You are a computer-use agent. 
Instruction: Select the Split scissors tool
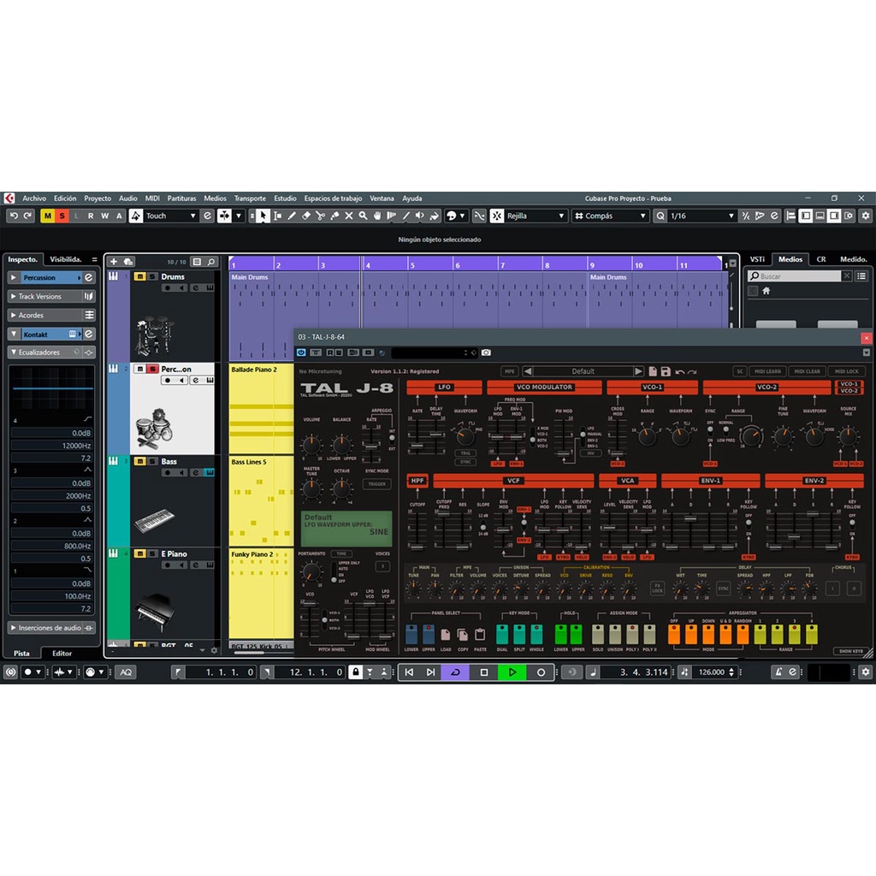[x=320, y=216]
